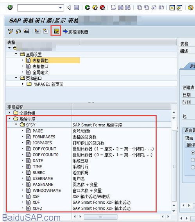Go to the next page icon
This screenshot has height=222, width=195.
click(x=154, y=7)
